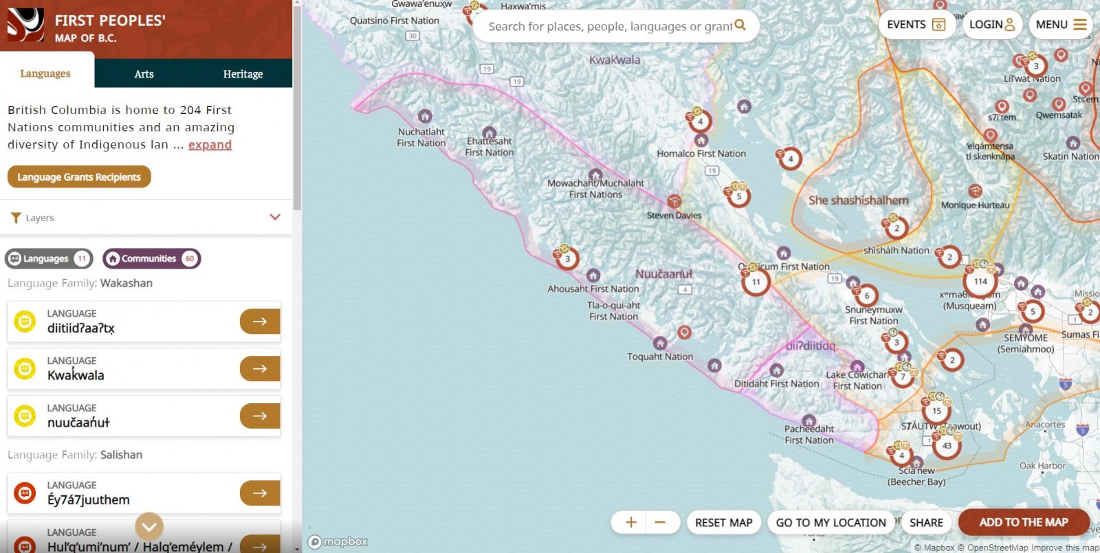Zoom in with the plus button
The width and height of the screenshot is (1100, 553).
tap(630, 523)
